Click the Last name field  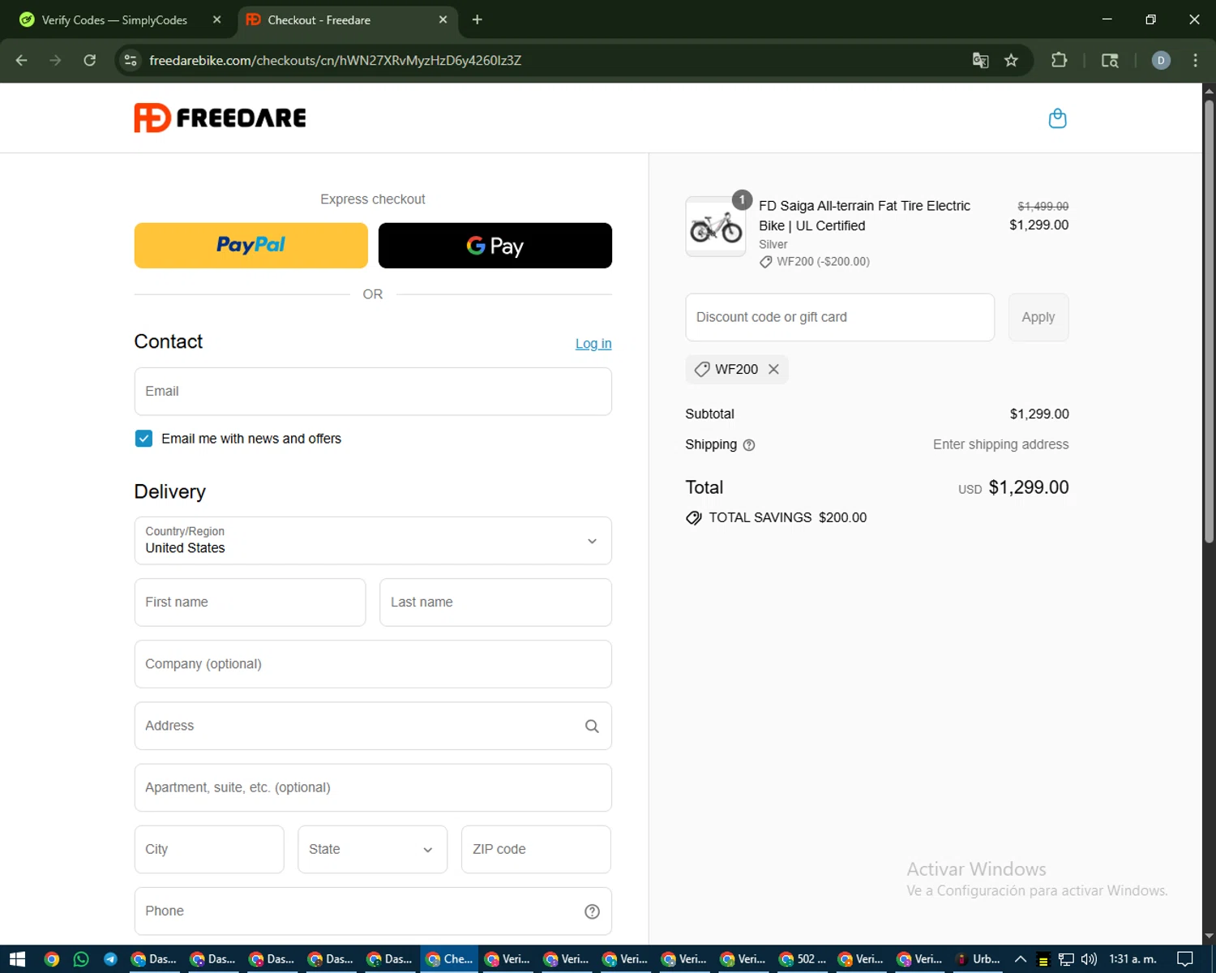pyautogui.click(x=495, y=602)
